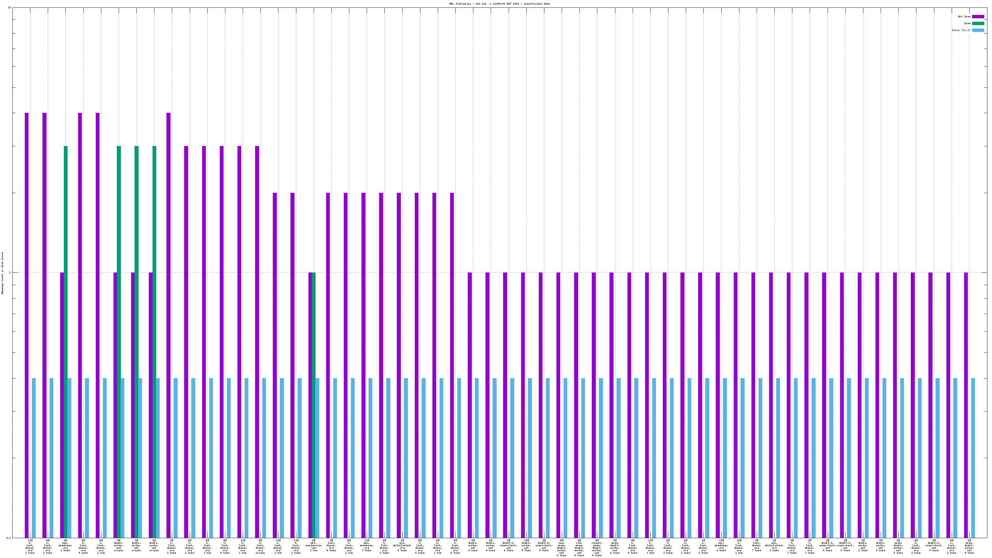Image resolution: width=992 pixels, height=558 pixels.
Task: Click the y-axis tick label '10'
Action: (9, 8)
